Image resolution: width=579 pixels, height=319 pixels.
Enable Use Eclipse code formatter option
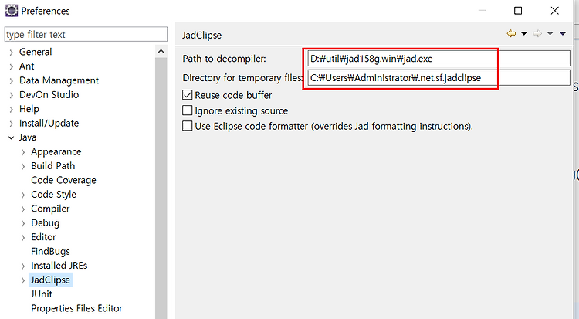188,126
